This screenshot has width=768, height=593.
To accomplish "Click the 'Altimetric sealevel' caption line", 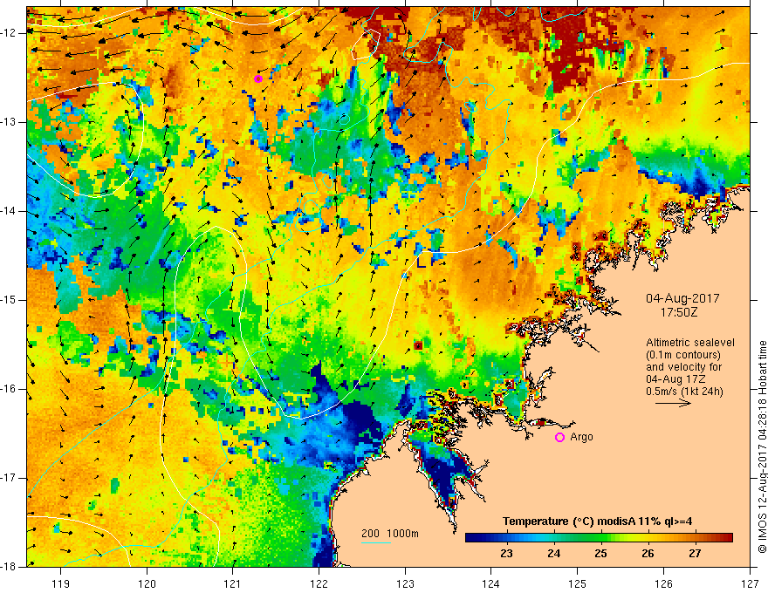I will [690, 343].
